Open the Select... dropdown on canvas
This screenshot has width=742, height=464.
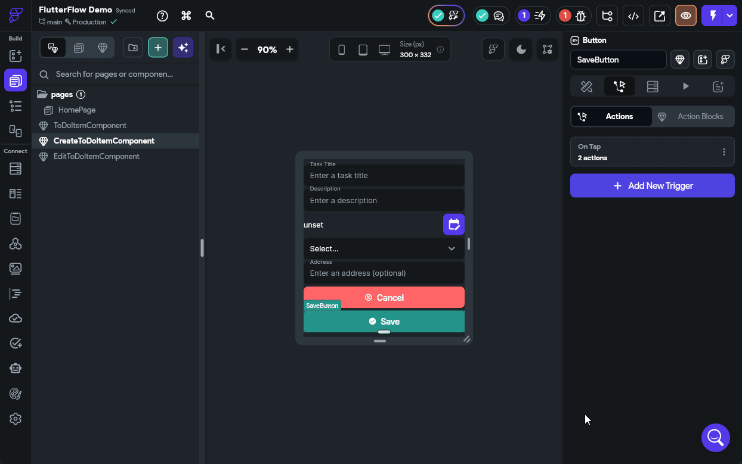point(384,248)
